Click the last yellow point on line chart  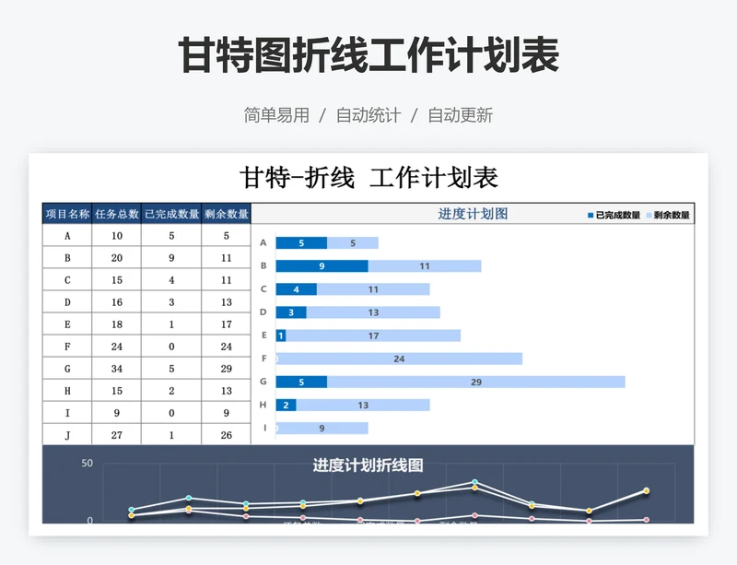647,490
